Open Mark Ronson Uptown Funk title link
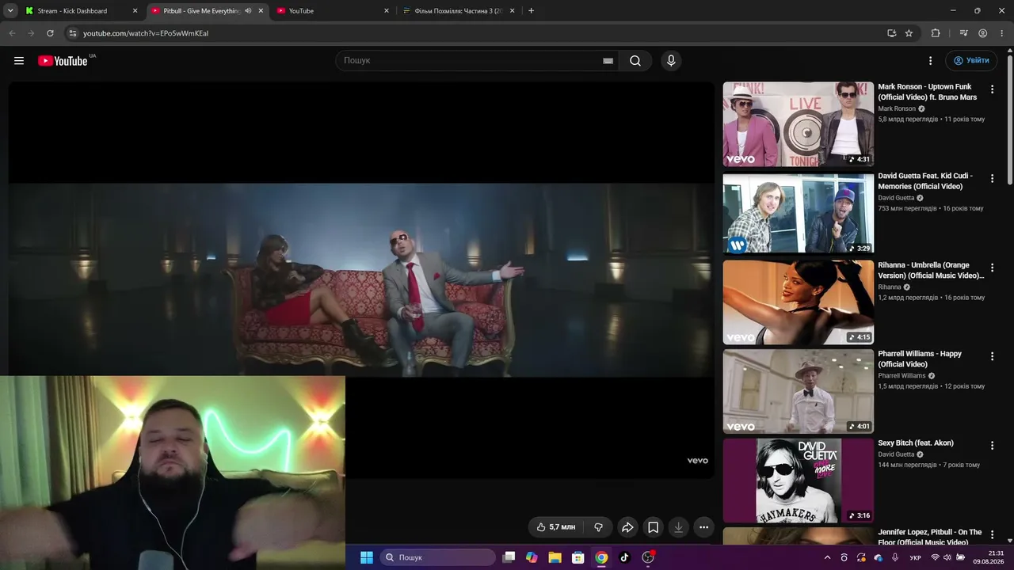The image size is (1014, 570). pos(928,92)
